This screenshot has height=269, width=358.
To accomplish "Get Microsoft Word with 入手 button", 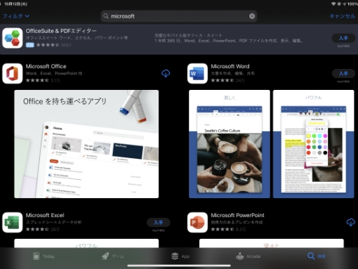I will (x=343, y=74).
